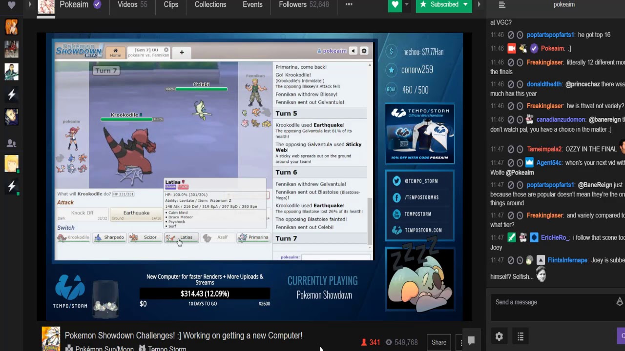Click username canadianzudomon in chat

561,119
